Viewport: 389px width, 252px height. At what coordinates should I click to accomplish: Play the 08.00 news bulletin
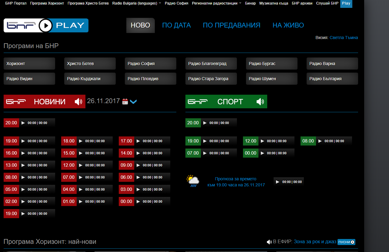tap(23, 177)
